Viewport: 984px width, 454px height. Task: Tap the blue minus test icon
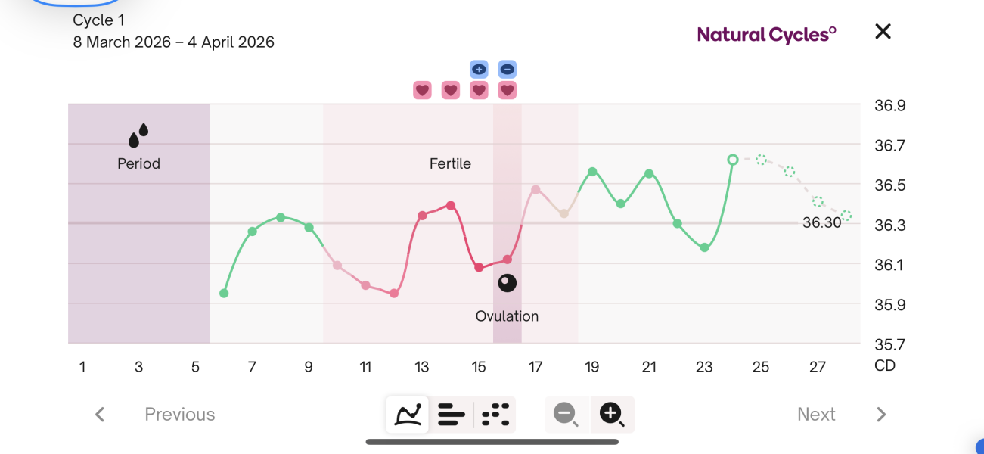508,70
